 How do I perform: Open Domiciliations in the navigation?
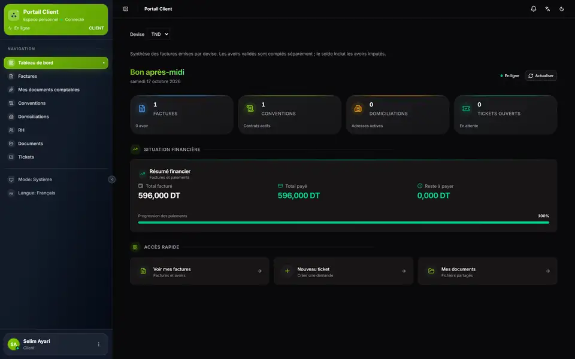tap(56, 117)
